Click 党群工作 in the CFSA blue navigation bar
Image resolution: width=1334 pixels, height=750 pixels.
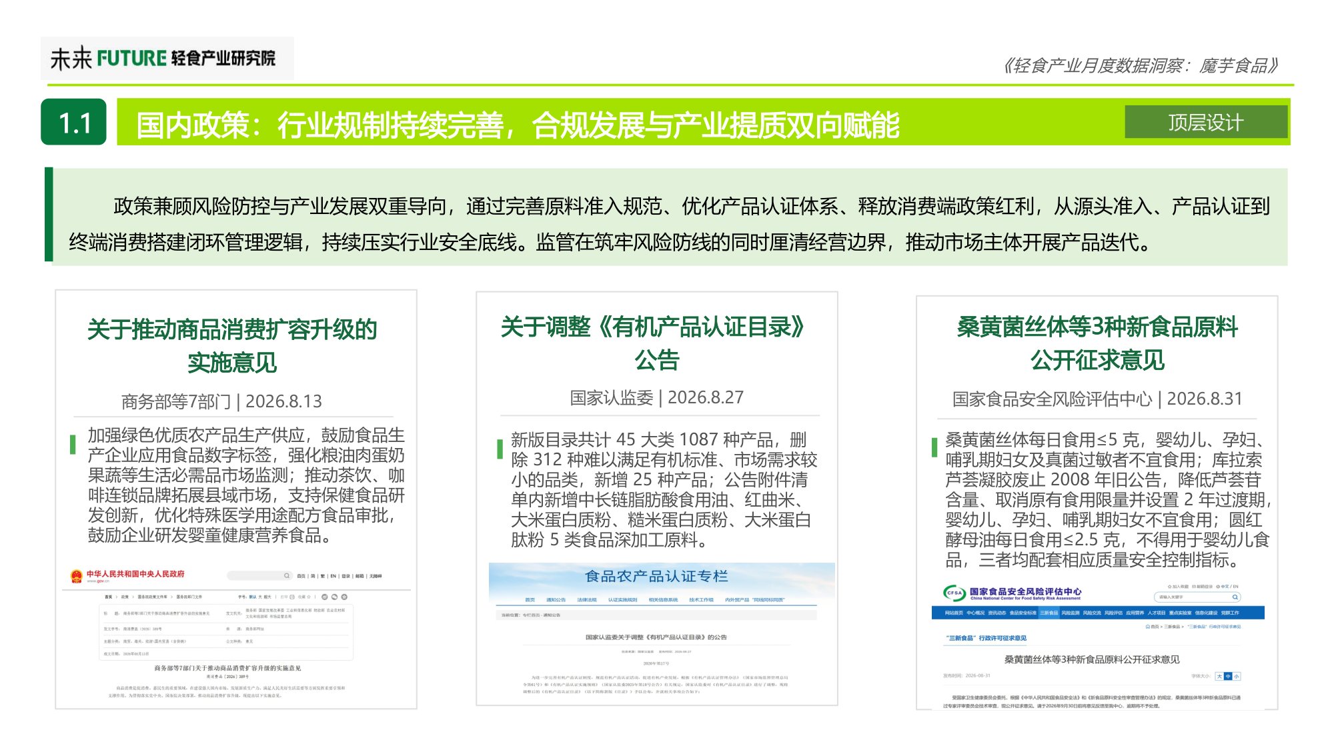tap(1230, 613)
